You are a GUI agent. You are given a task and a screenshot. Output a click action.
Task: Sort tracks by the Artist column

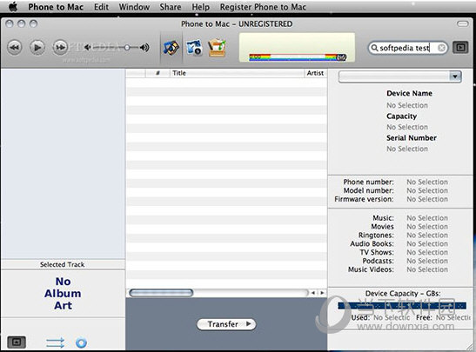pos(315,73)
